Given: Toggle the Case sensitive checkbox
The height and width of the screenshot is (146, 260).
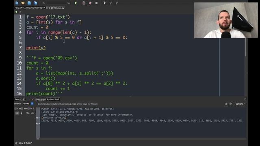Looking at the screenshot, I should [15, 109].
